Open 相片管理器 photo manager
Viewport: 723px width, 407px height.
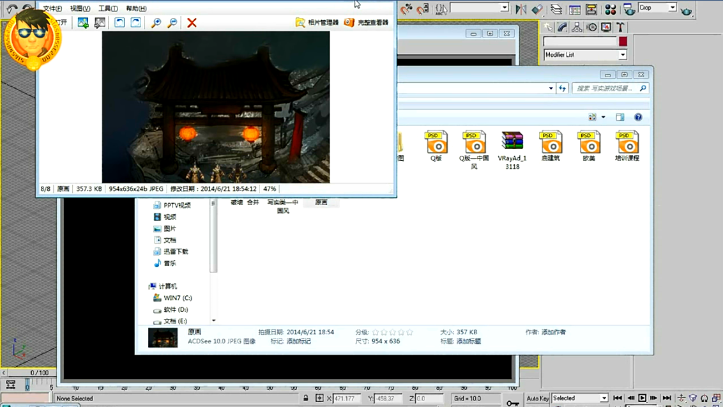[x=317, y=22]
